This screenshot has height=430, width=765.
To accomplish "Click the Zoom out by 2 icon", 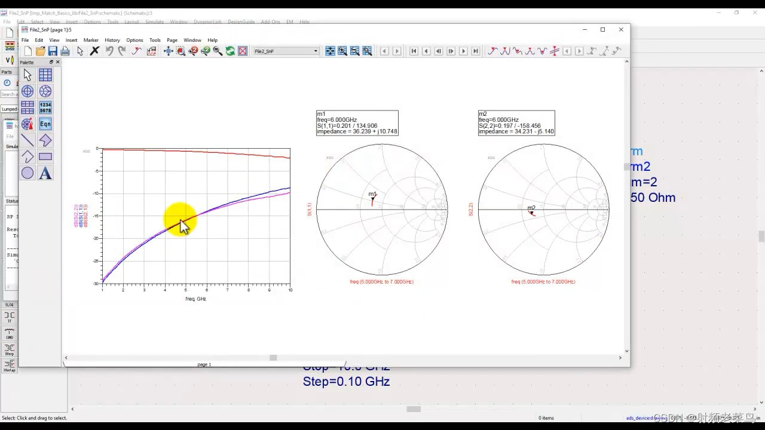I will point(206,51).
